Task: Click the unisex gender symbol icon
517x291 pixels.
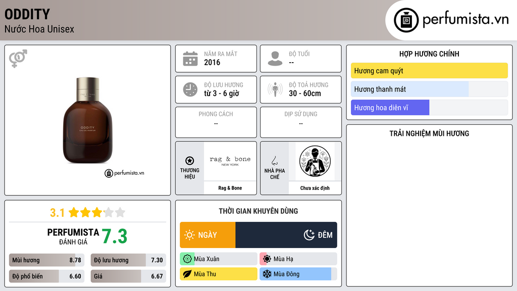Action: pos(18,59)
